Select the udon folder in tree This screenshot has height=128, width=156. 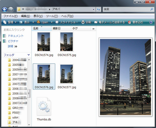point(14,117)
